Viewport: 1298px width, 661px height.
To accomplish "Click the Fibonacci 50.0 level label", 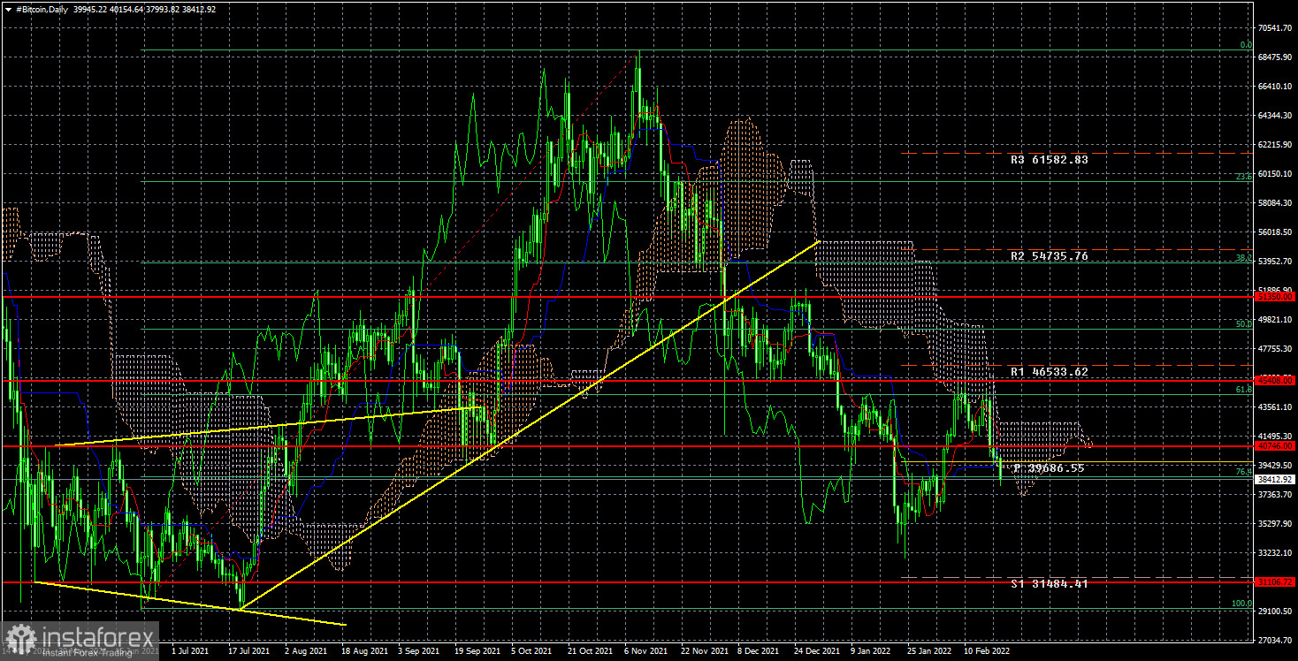I will tap(1243, 324).
